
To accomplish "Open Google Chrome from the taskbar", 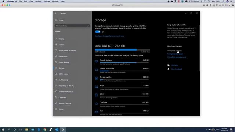I will pos(45,129).
